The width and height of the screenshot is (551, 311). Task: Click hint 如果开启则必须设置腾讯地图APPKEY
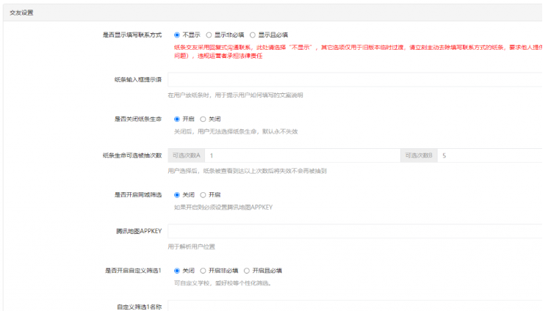pyautogui.click(x=223, y=208)
